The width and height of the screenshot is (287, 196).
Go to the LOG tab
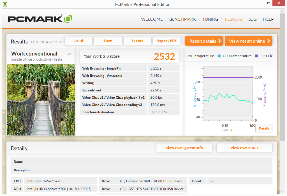point(253,19)
